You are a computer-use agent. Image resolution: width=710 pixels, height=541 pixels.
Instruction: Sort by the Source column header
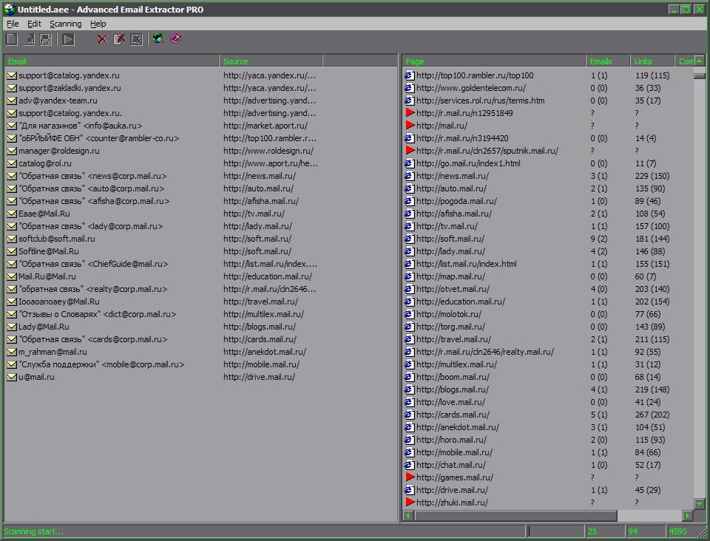[x=271, y=61]
